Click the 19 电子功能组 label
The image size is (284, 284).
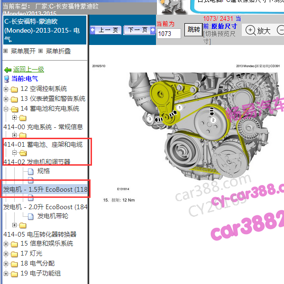41,273
